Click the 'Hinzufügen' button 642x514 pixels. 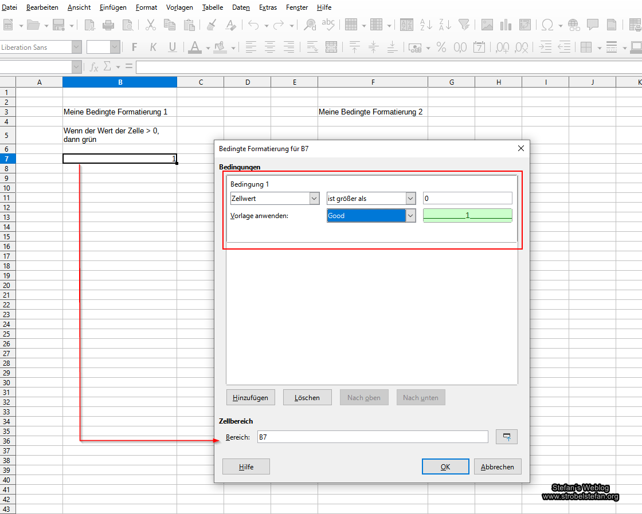click(x=250, y=397)
